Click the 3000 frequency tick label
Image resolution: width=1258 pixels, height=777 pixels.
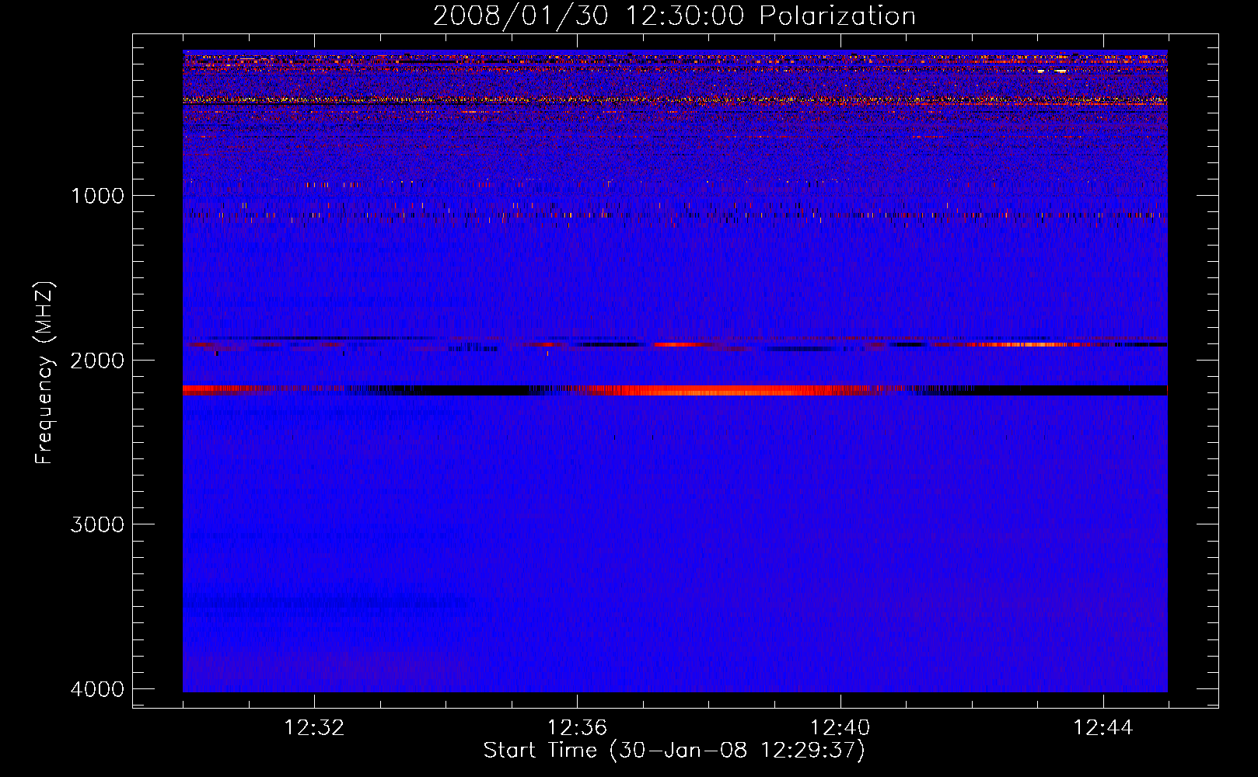97,524
